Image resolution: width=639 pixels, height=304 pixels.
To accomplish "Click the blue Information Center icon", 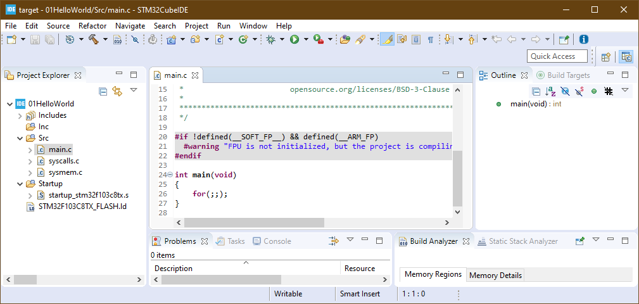I will pos(584,39).
